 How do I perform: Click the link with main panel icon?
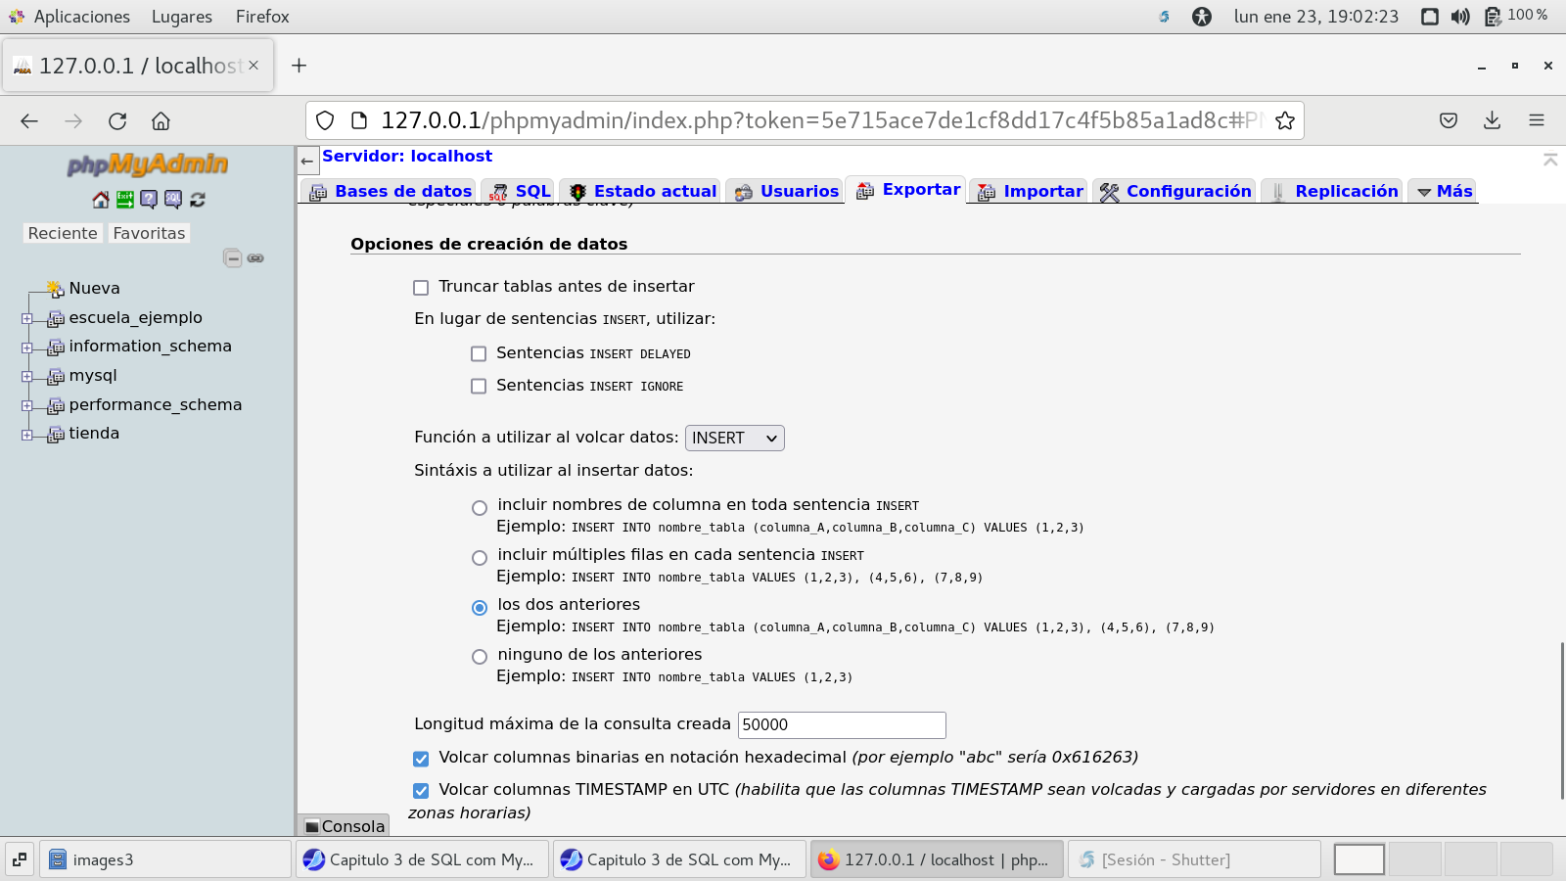click(x=255, y=258)
